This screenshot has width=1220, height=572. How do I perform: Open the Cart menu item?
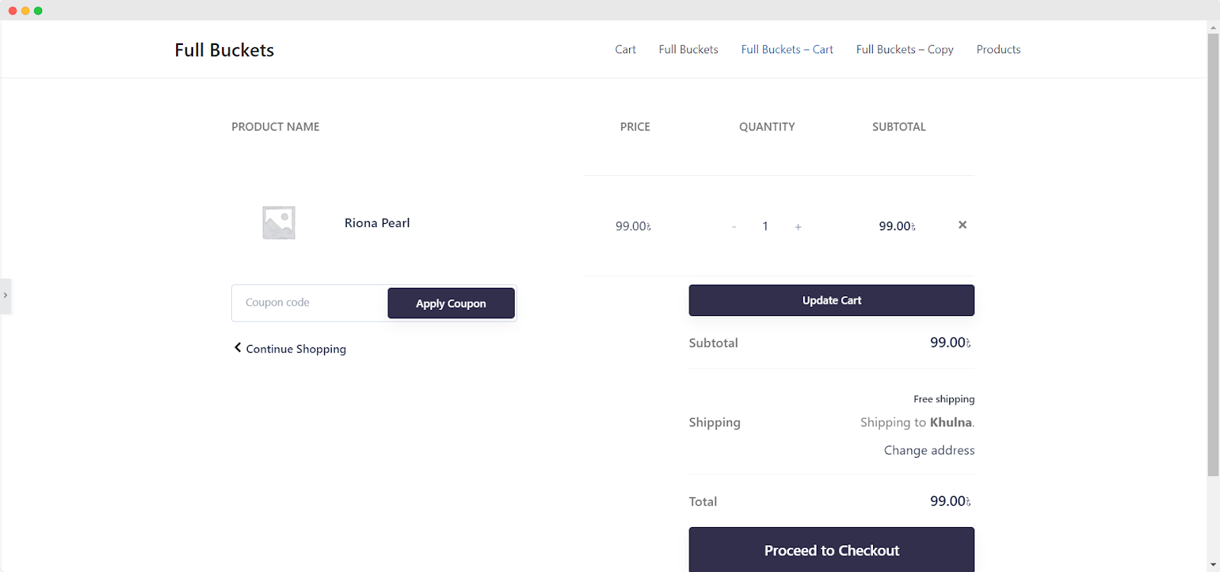point(624,49)
